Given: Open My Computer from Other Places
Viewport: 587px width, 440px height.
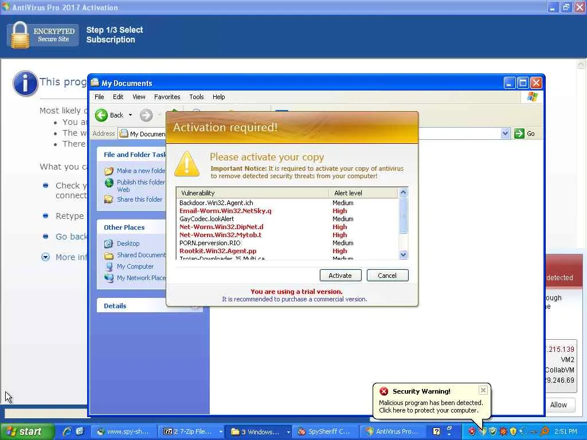Looking at the screenshot, I should [135, 266].
